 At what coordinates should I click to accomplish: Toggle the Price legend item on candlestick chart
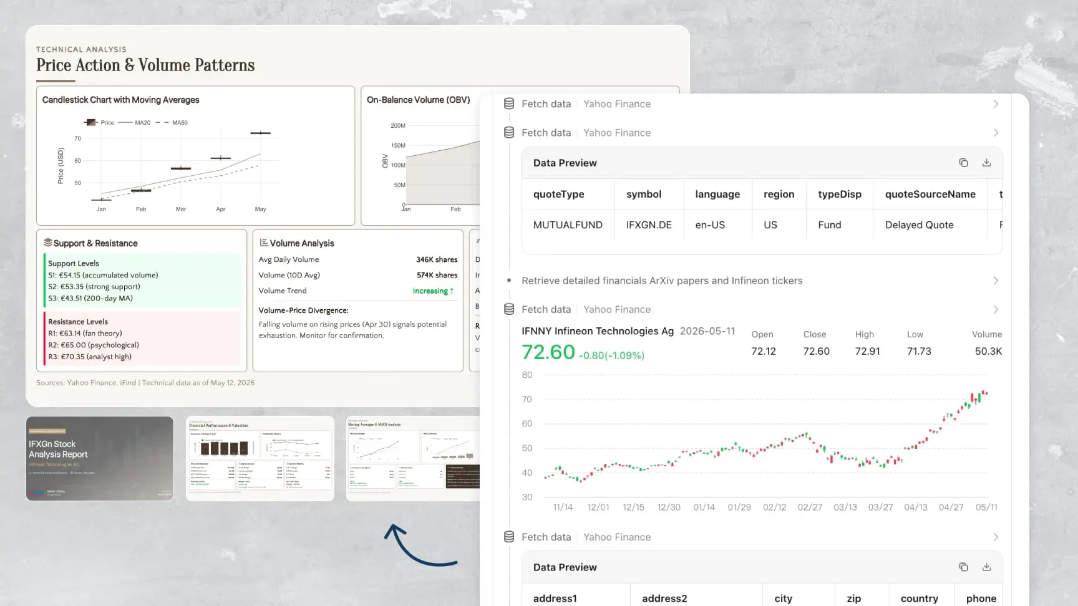click(x=99, y=123)
